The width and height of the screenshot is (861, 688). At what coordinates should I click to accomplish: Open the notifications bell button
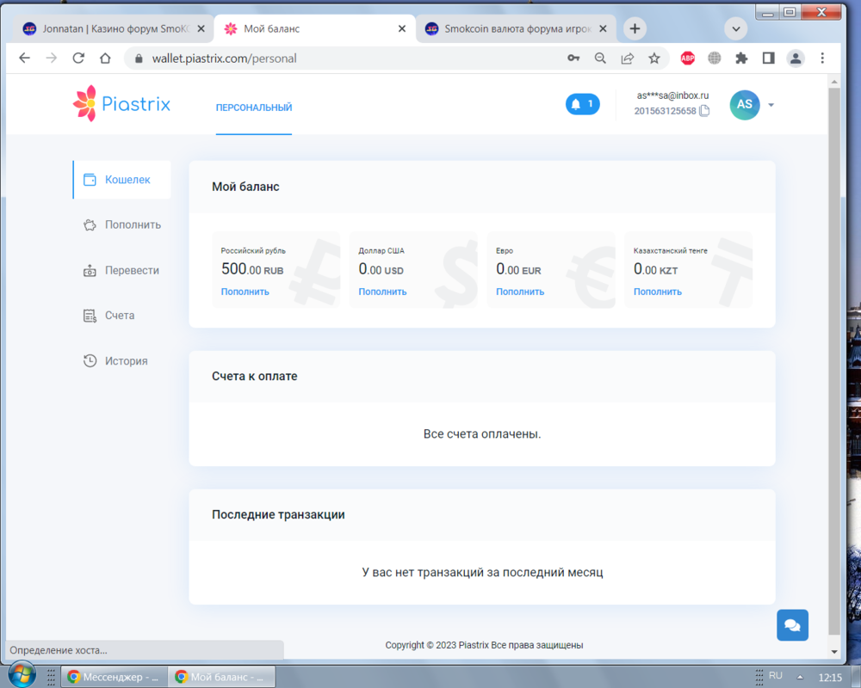tap(582, 104)
